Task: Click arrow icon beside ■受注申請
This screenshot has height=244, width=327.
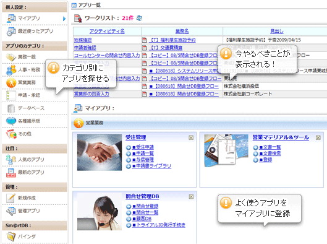Action: pos(129,147)
